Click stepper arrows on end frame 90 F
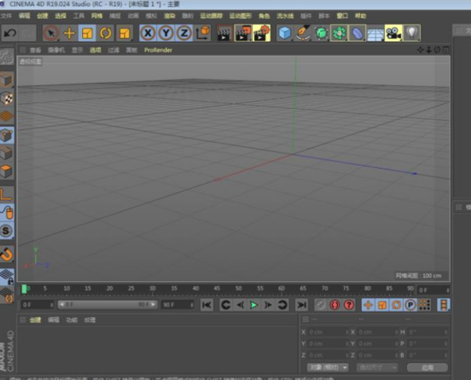The height and width of the screenshot is (380, 471). click(x=191, y=305)
